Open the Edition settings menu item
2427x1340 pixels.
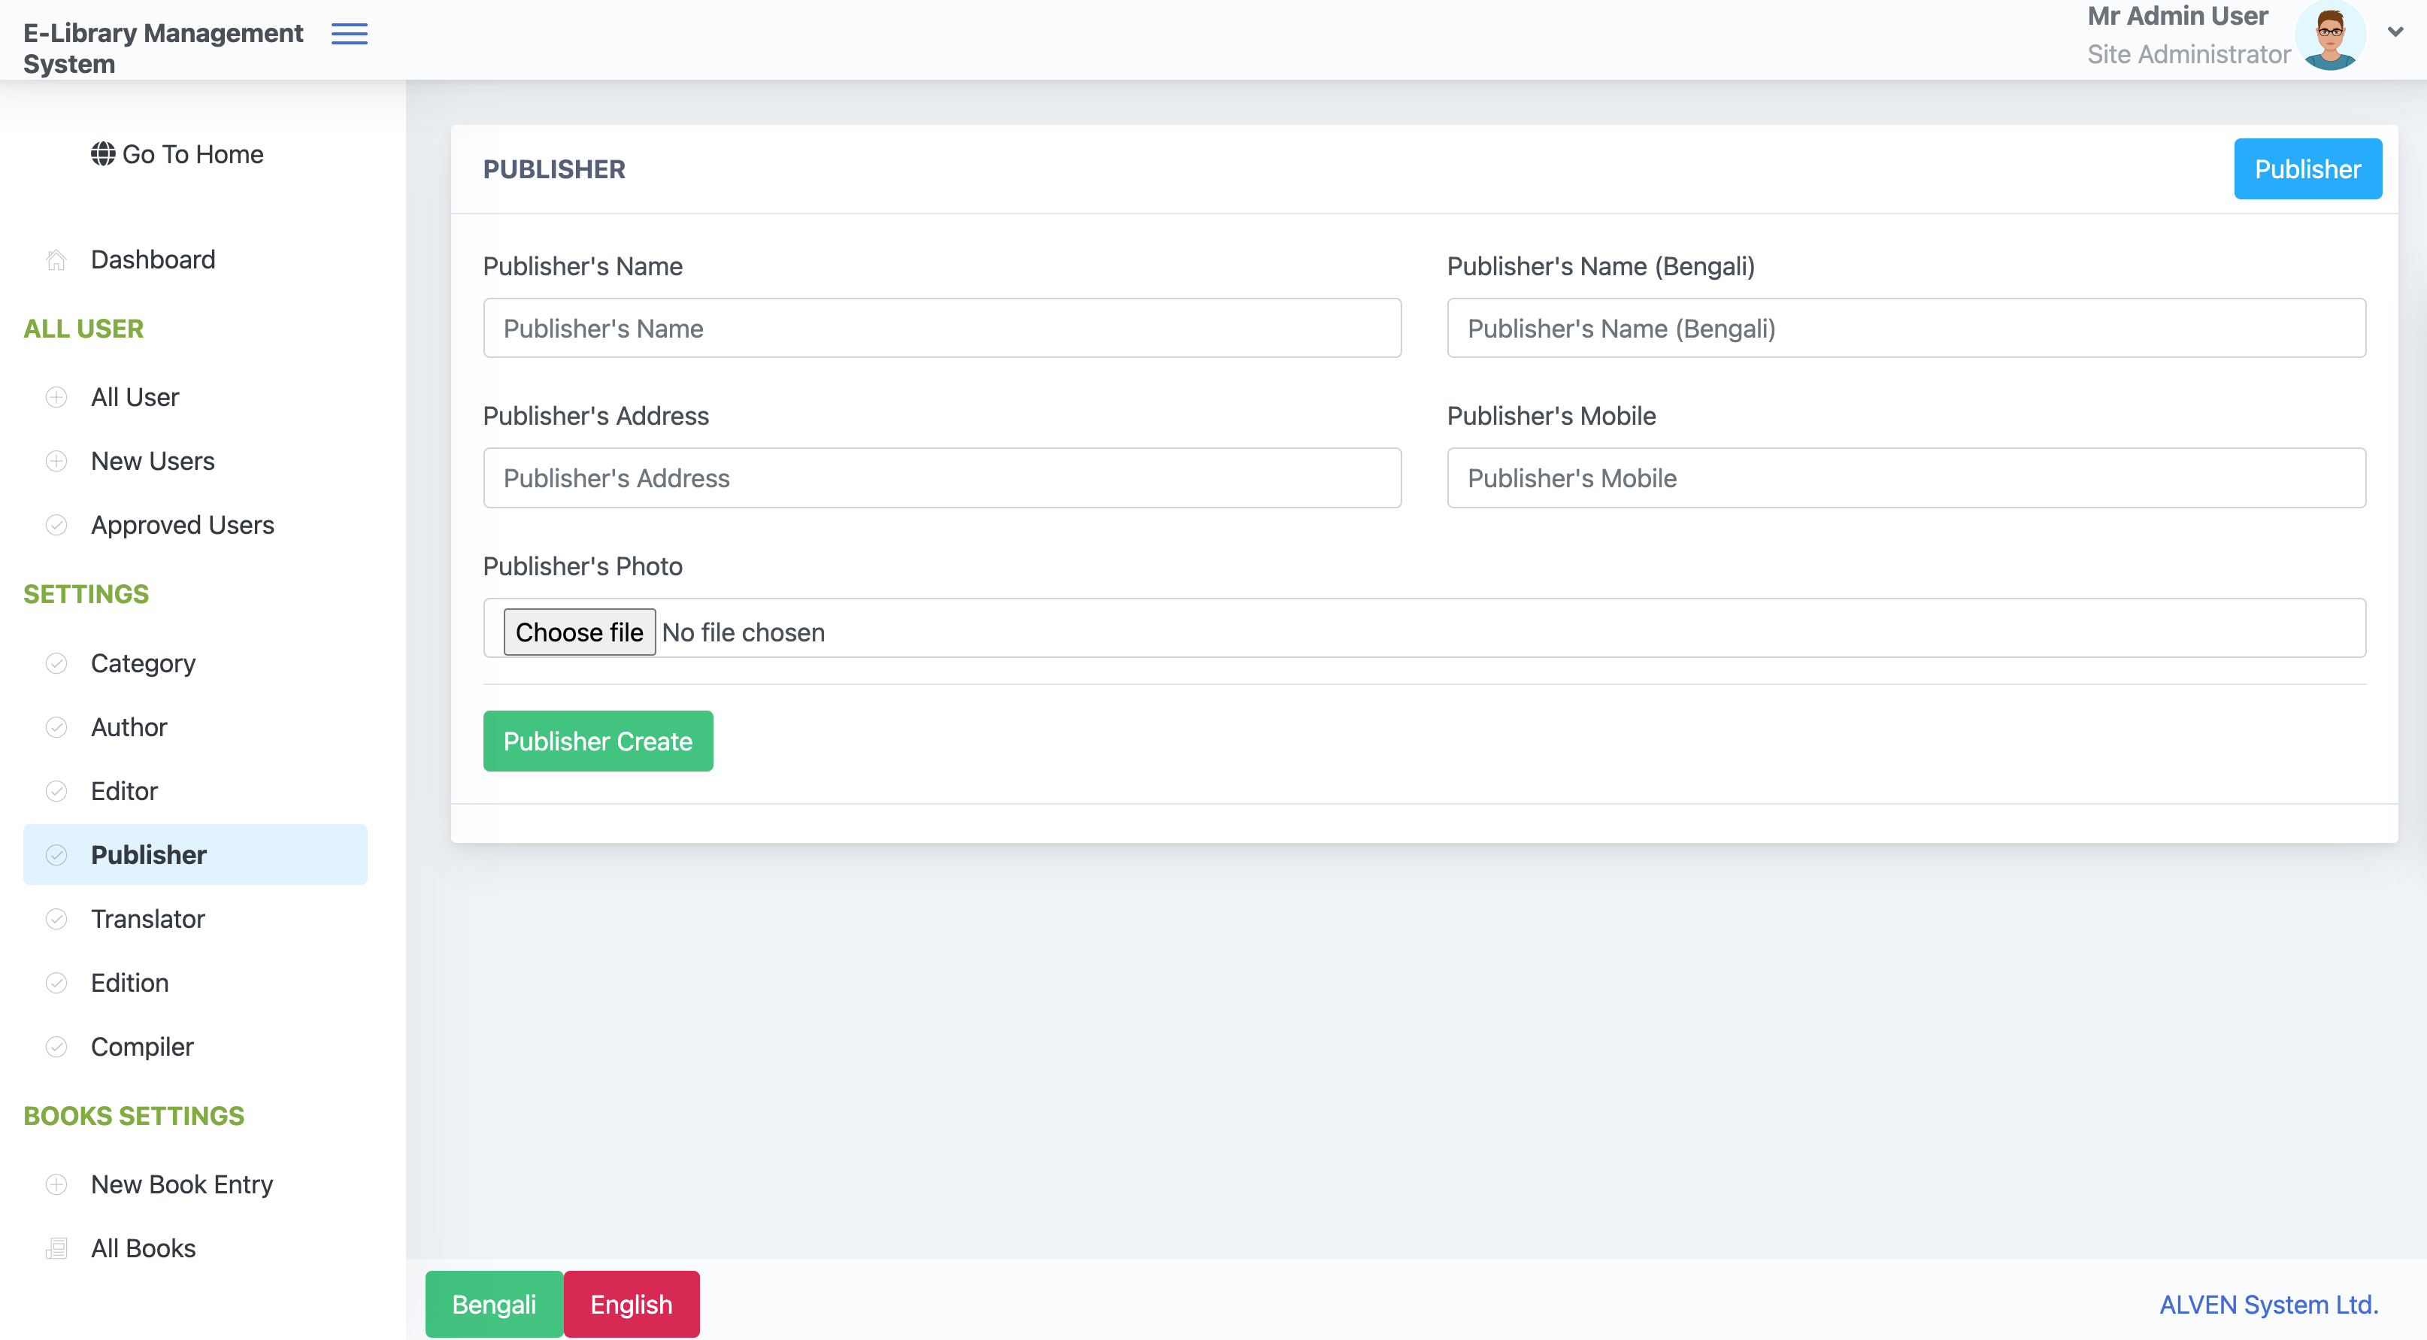[195, 983]
